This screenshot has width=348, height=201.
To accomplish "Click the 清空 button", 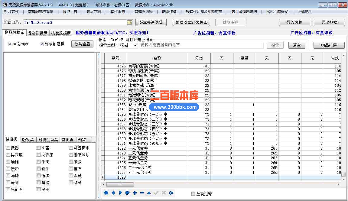I will click(297, 45).
